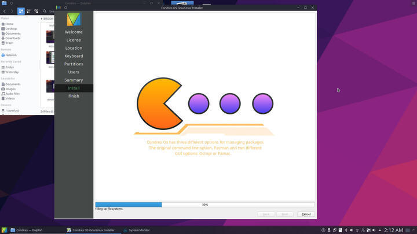
Task: Click the slideshow text about managing packages
Action: click(205, 148)
